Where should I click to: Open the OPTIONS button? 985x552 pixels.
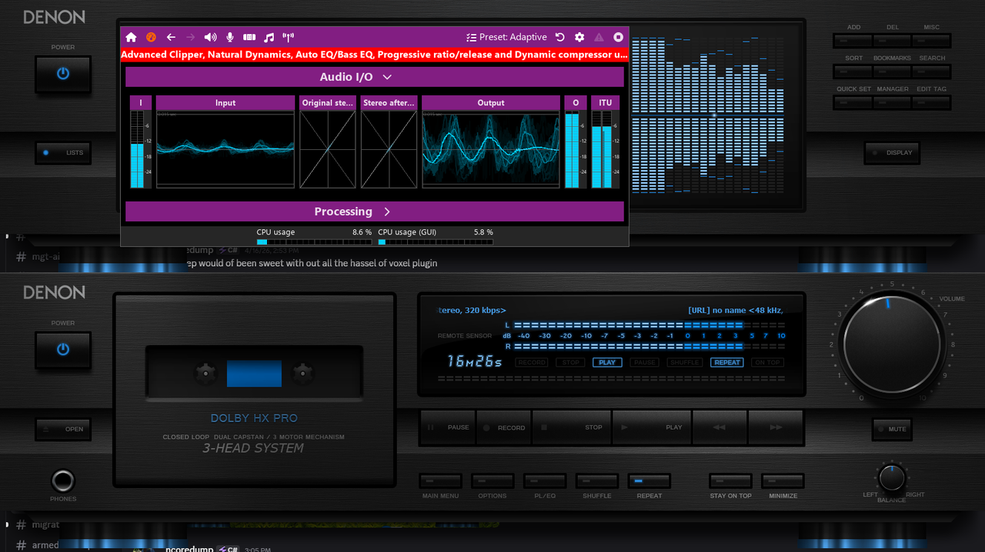492,481
